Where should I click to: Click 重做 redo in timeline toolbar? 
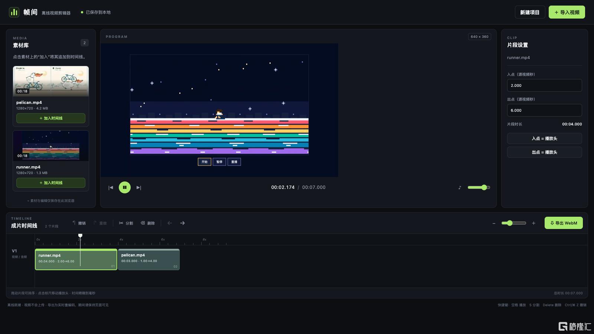[x=100, y=223]
